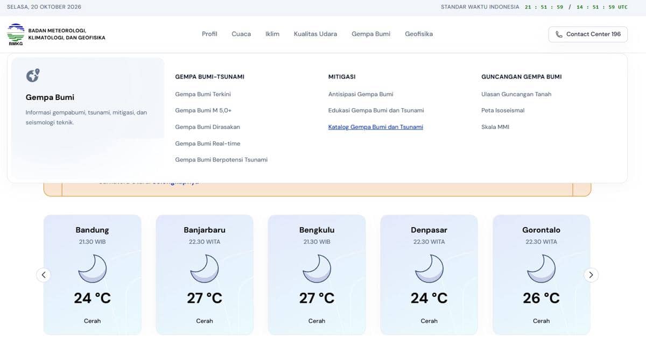
Task: Click the STANDAR WAKTU INDONESIA label
Action: coord(480,7)
